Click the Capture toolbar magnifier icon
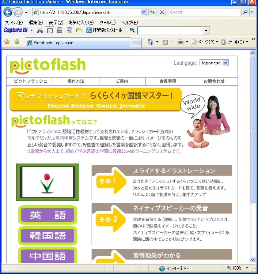The width and height of the screenshot is (258, 274). pos(132,30)
